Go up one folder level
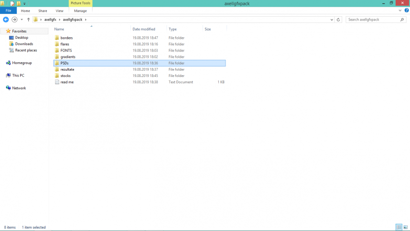The height and width of the screenshot is (231, 410). coord(28,20)
